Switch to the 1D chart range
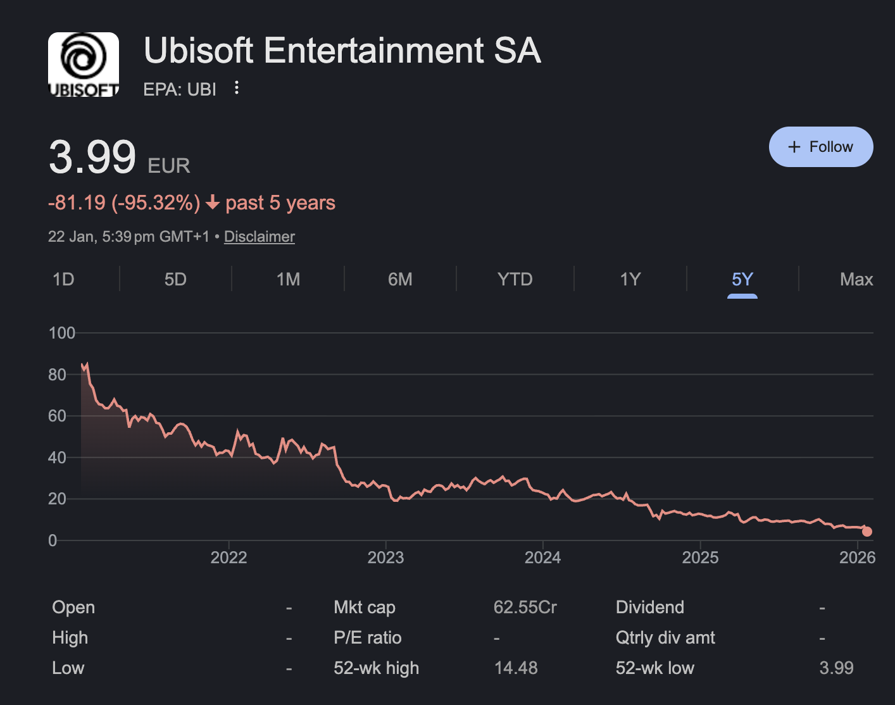895x705 pixels. click(63, 279)
